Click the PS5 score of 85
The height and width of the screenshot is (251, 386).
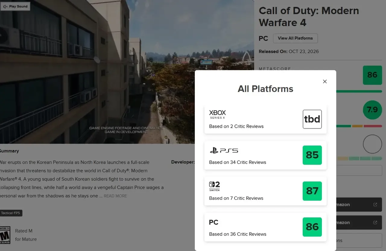312,155
